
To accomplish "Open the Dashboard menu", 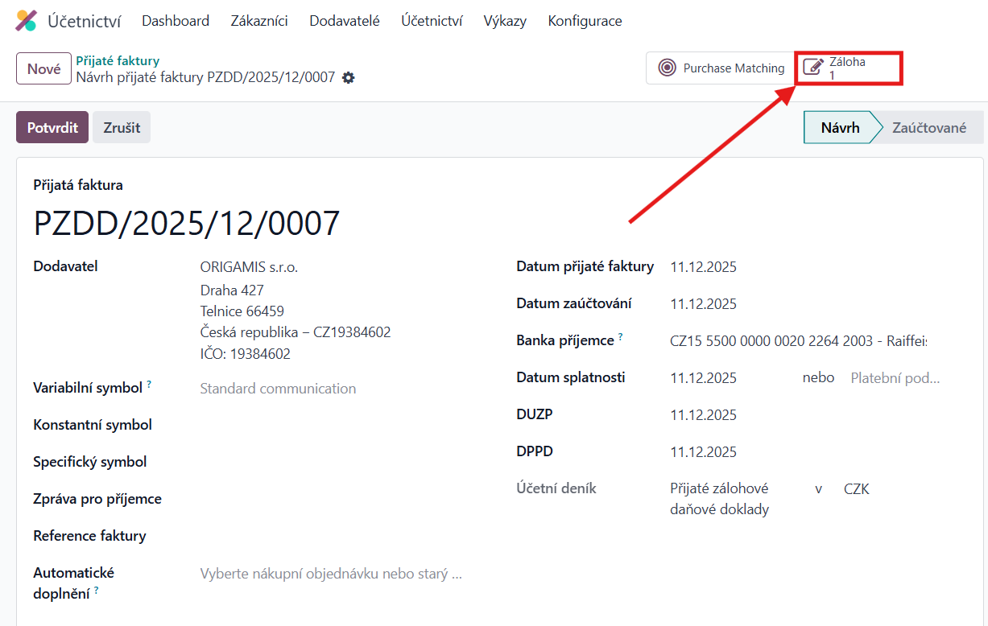I will pyautogui.click(x=176, y=21).
